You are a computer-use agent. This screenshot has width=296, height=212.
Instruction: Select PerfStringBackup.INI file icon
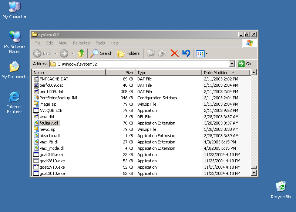[x=36, y=97]
